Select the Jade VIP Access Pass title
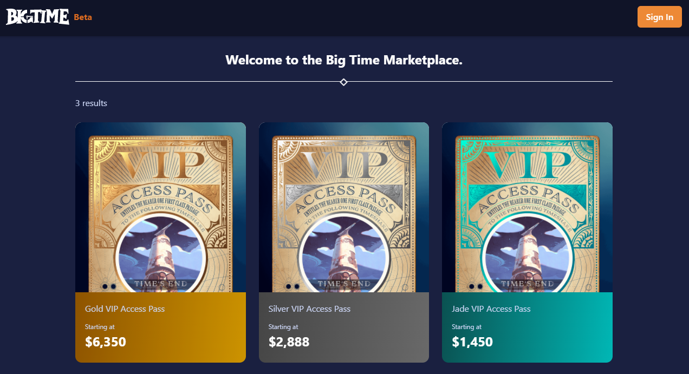Image resolution: width=689 pixels, height=374 pixels. point(491,309)
